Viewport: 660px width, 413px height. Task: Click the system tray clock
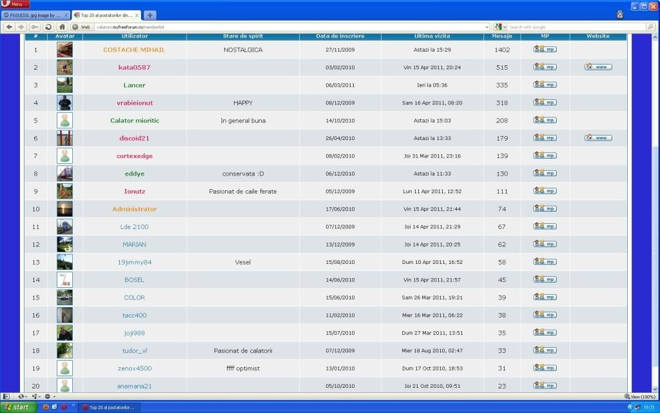(648, 407)
